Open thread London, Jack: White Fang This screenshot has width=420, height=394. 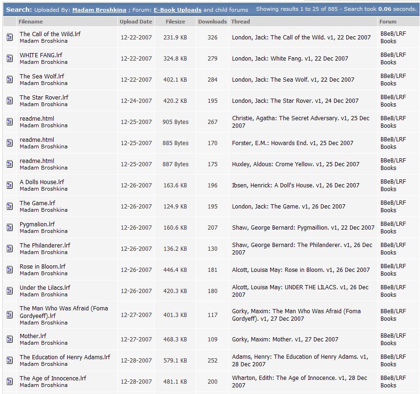(290, 59)
